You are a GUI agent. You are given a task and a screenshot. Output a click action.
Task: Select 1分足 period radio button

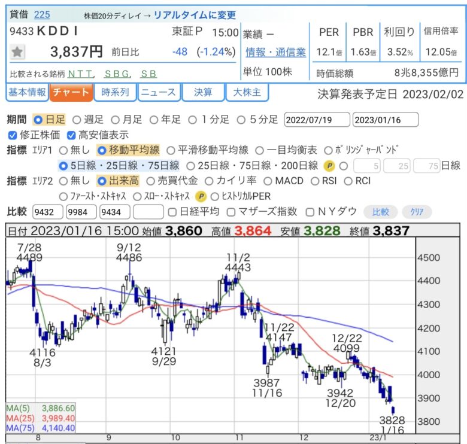pos(192,120)
